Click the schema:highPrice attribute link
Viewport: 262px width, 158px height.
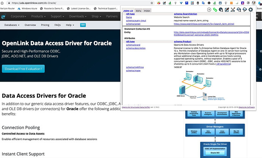pos(135,67)
